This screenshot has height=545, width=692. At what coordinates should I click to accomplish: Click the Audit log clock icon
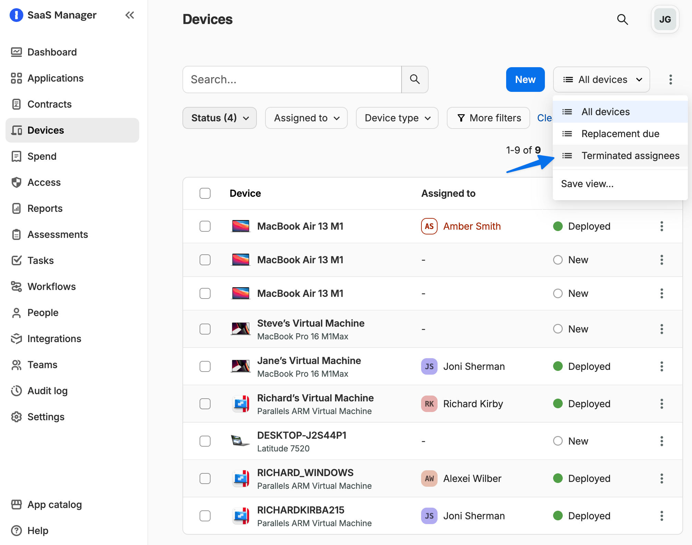pos(16,391)
